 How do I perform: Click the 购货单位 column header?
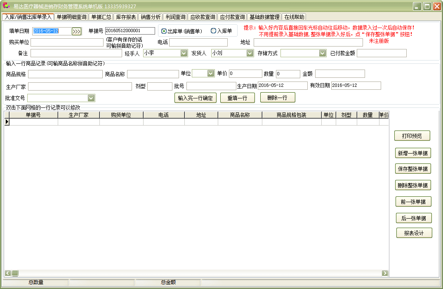[x=121, y=115]
